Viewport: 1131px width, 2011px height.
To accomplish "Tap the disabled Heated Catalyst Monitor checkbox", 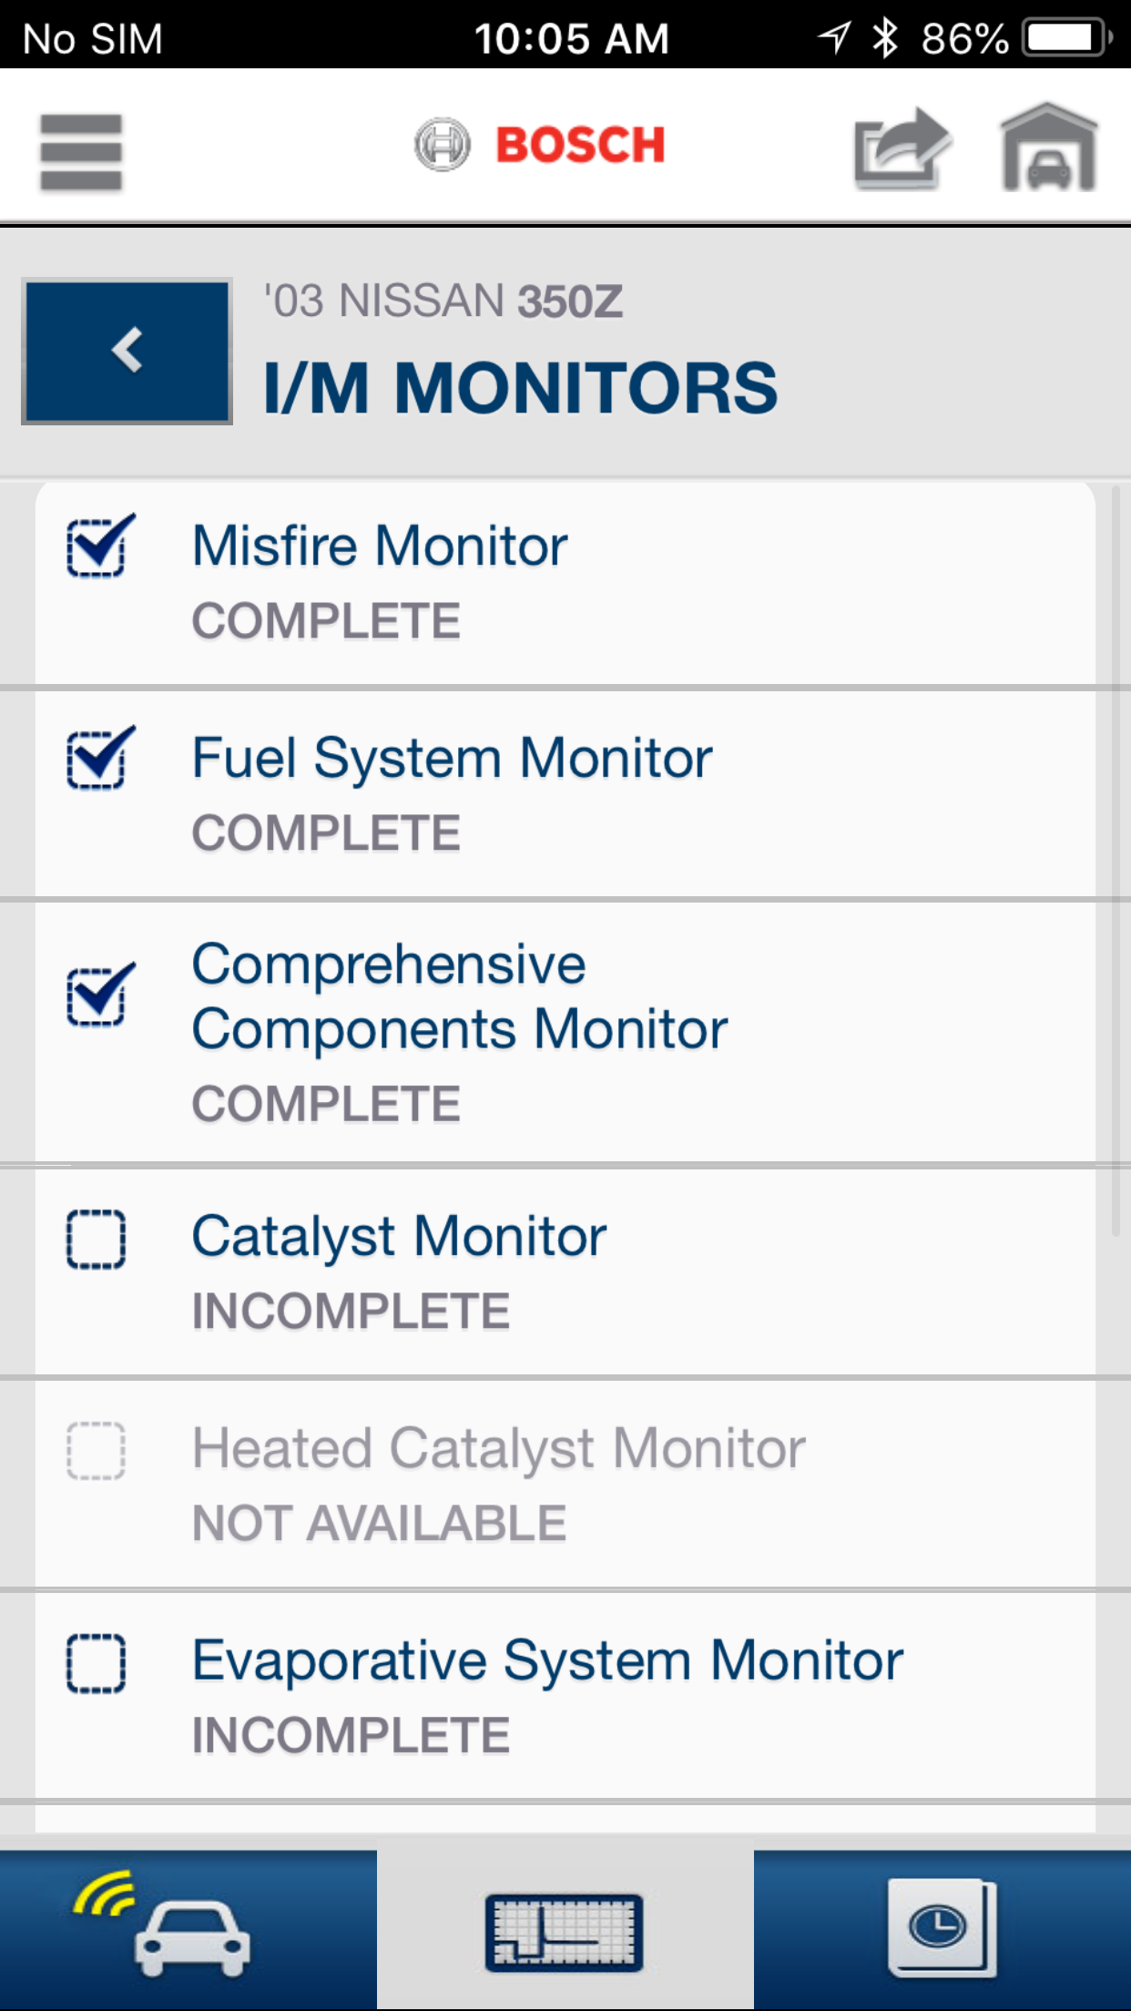I will (x=97, y=1451).
